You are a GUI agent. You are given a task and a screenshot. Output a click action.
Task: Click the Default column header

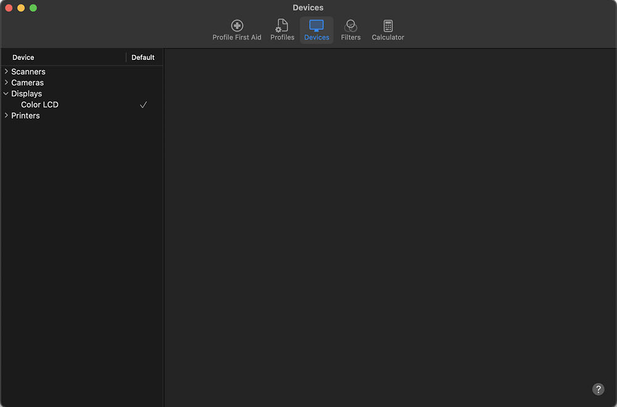tap(143, 57)
